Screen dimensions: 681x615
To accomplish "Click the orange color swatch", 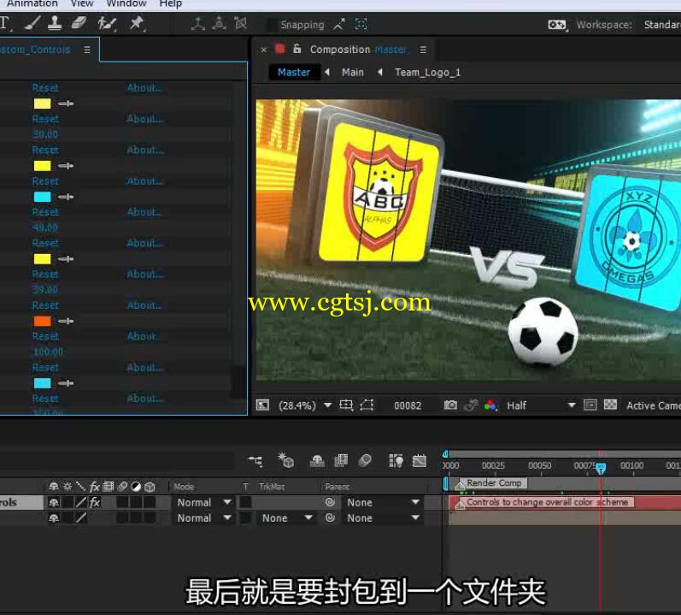I will pyautogui.click(x=42, y=322).
